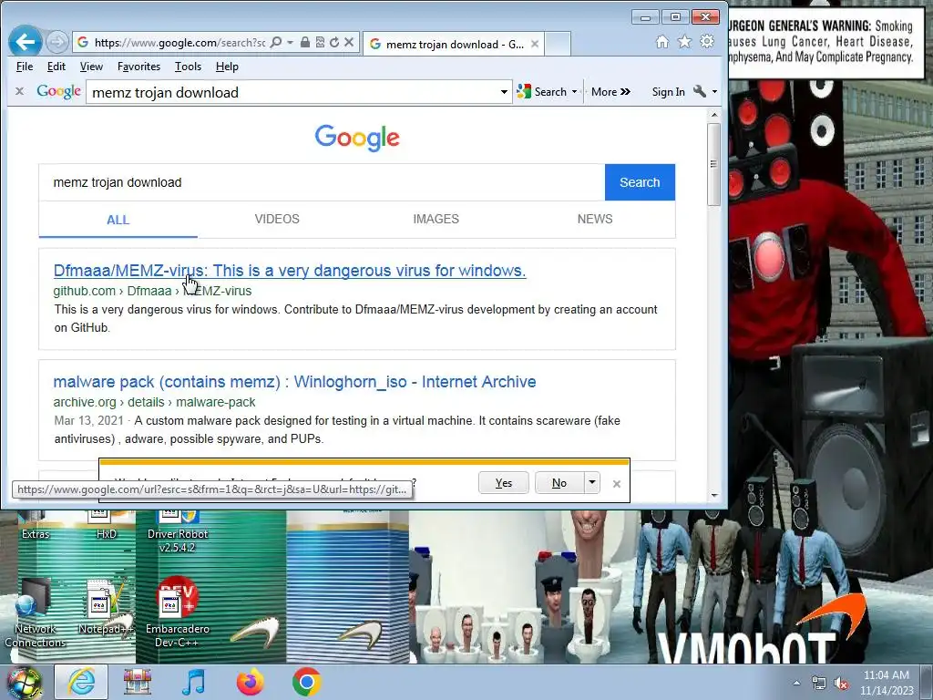Click the blue Search button

[640, 182]
